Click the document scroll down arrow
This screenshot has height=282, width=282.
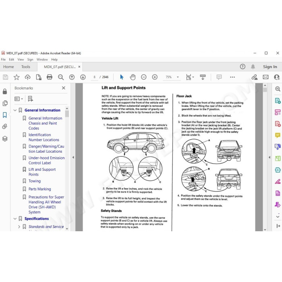pos(265,230)
